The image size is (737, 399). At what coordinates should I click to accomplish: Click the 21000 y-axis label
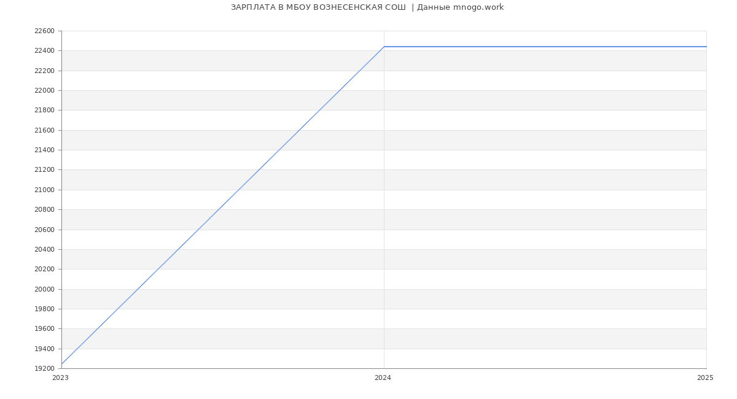point(44,190)
